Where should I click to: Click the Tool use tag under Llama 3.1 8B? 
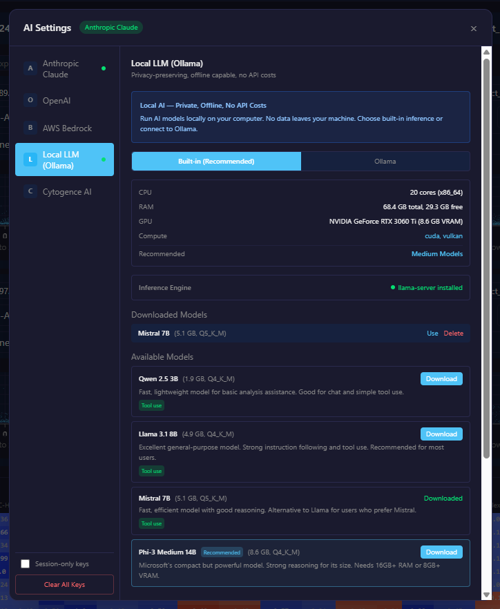[151, 471]
